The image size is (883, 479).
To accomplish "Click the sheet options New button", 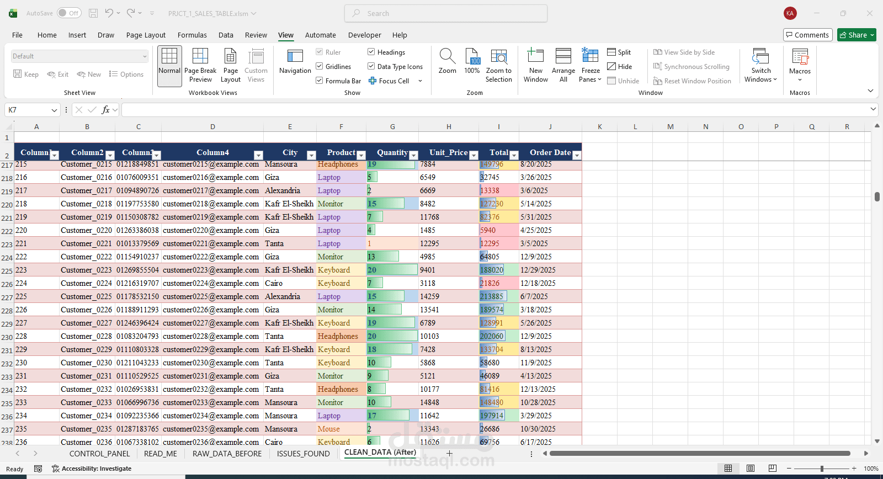I will click(x=89, y=74).
